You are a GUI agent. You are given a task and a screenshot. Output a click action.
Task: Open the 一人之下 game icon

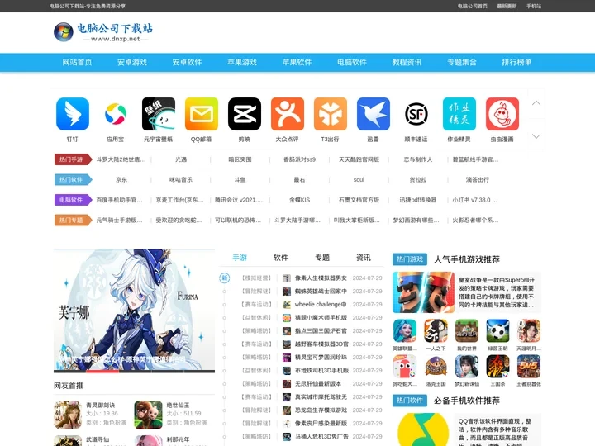436,330
